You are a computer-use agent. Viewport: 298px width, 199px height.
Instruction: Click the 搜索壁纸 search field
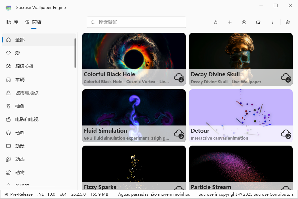point(136,22)
